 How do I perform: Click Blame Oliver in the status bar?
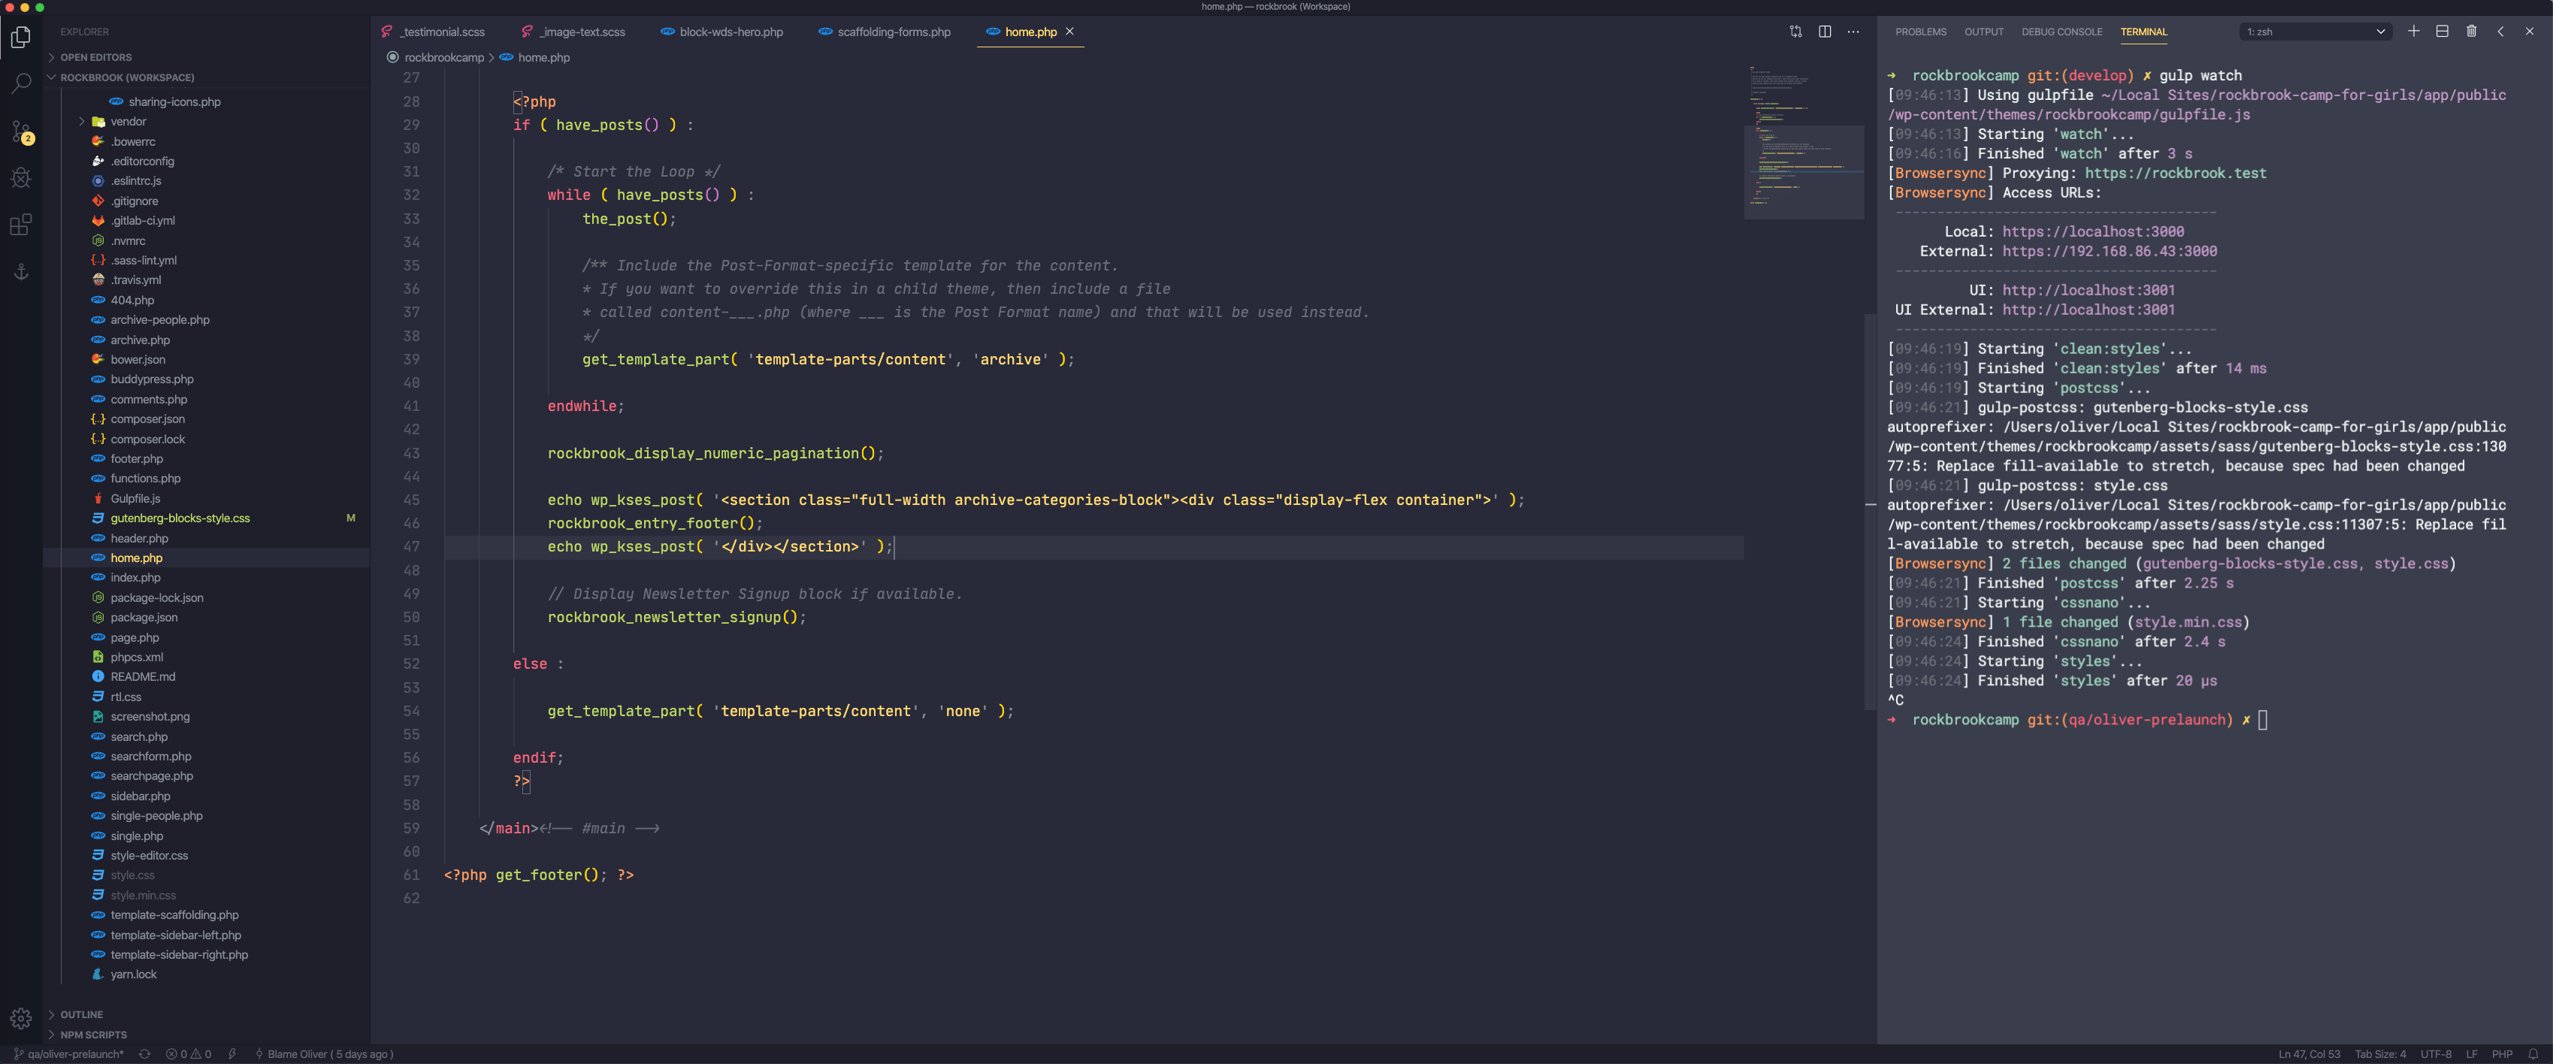tap(324, 1054)
